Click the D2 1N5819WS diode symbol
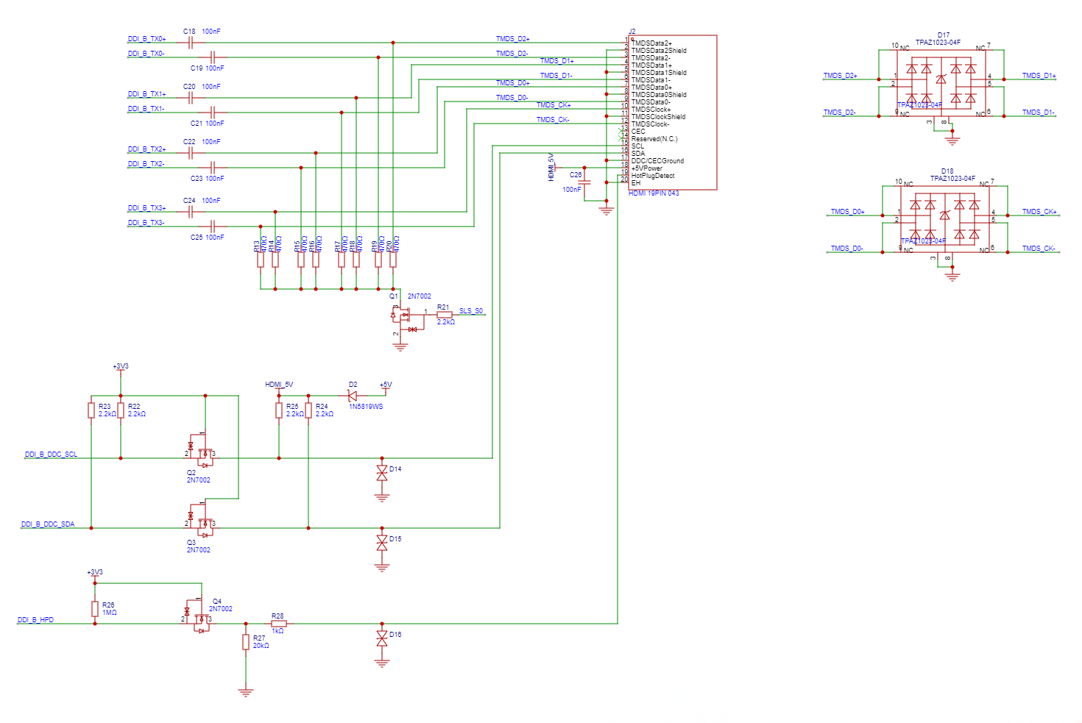The height and width of the screenshot is (723, 1082). pos(353,396)
